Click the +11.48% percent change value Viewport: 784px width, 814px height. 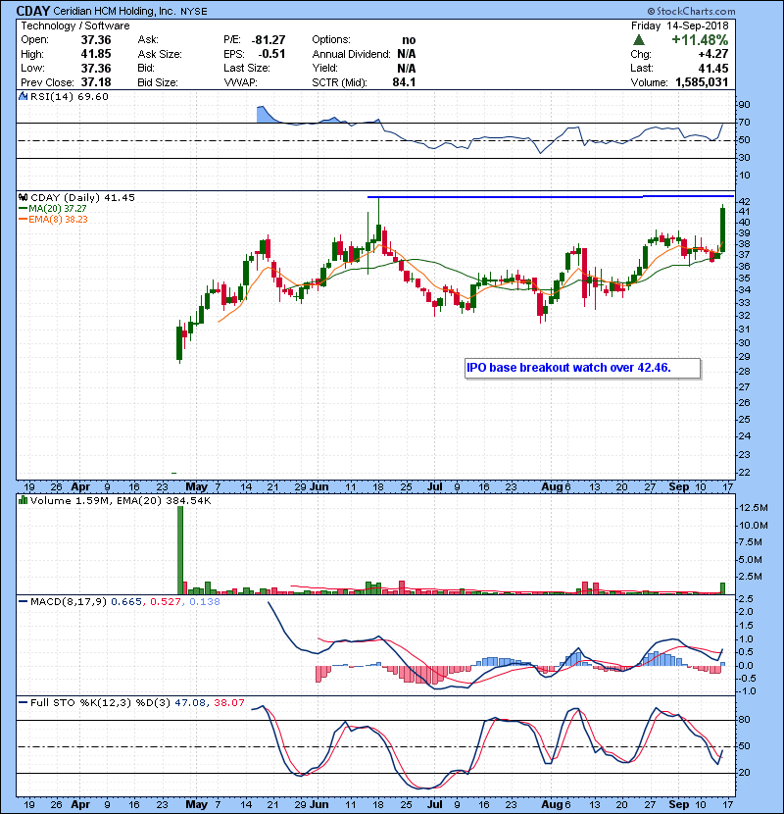click(700, 39)
